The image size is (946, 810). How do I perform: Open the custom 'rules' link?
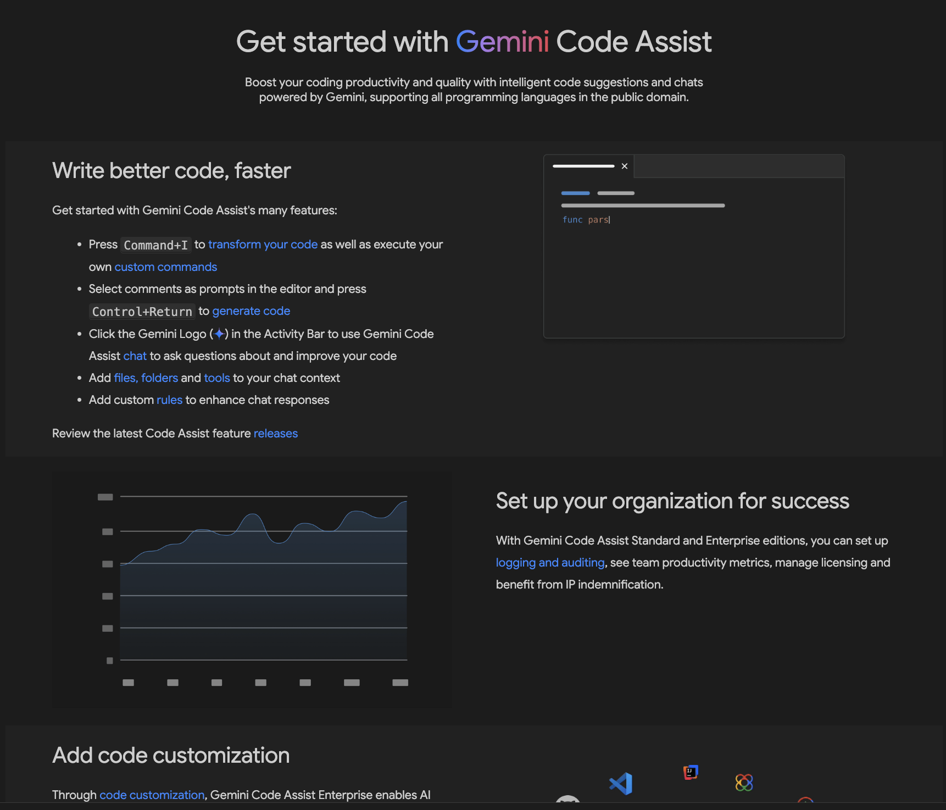click(x=169, y=400)
